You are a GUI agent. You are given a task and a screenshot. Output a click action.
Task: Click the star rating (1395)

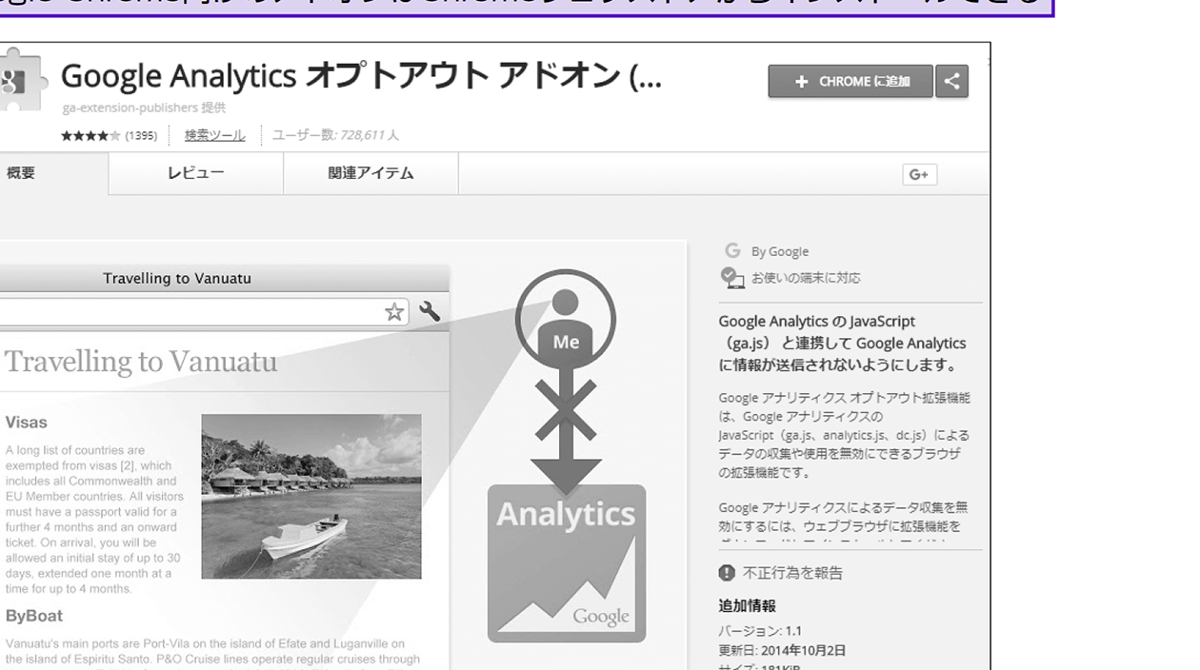pyautogui.click(x=109, y=135)
